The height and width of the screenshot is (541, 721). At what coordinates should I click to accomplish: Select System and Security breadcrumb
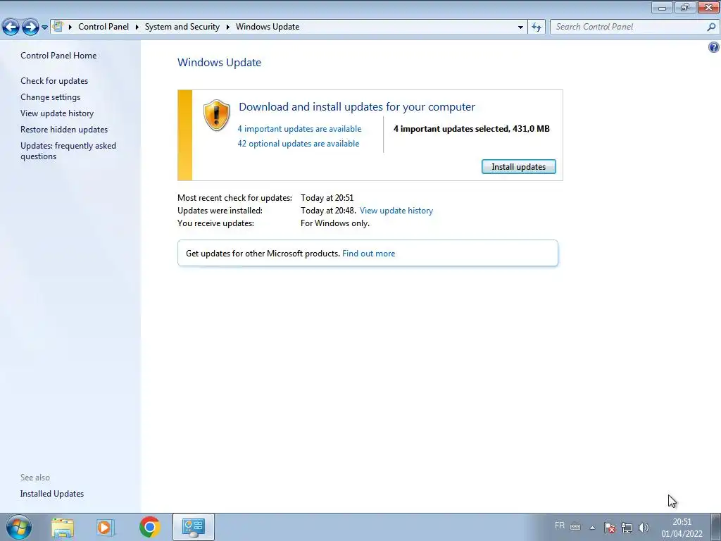[182, 27]
